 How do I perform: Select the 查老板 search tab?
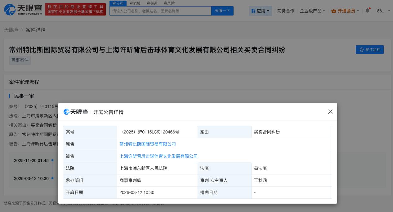[135, 3]
